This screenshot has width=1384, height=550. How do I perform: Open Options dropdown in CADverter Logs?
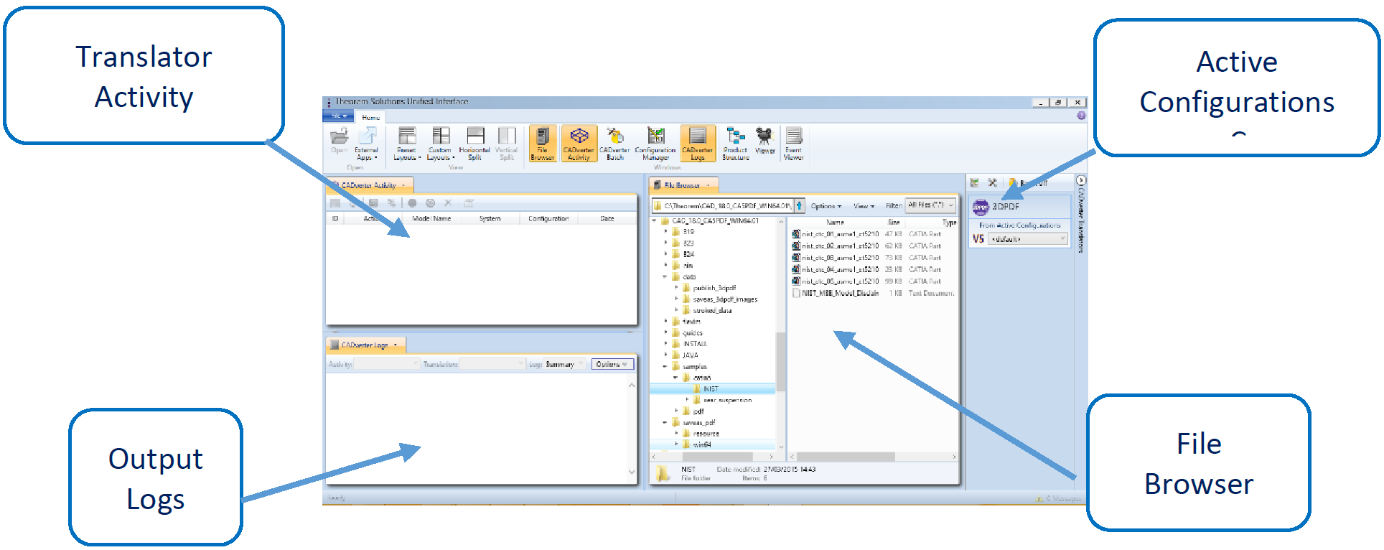click(x=612, y=365)
